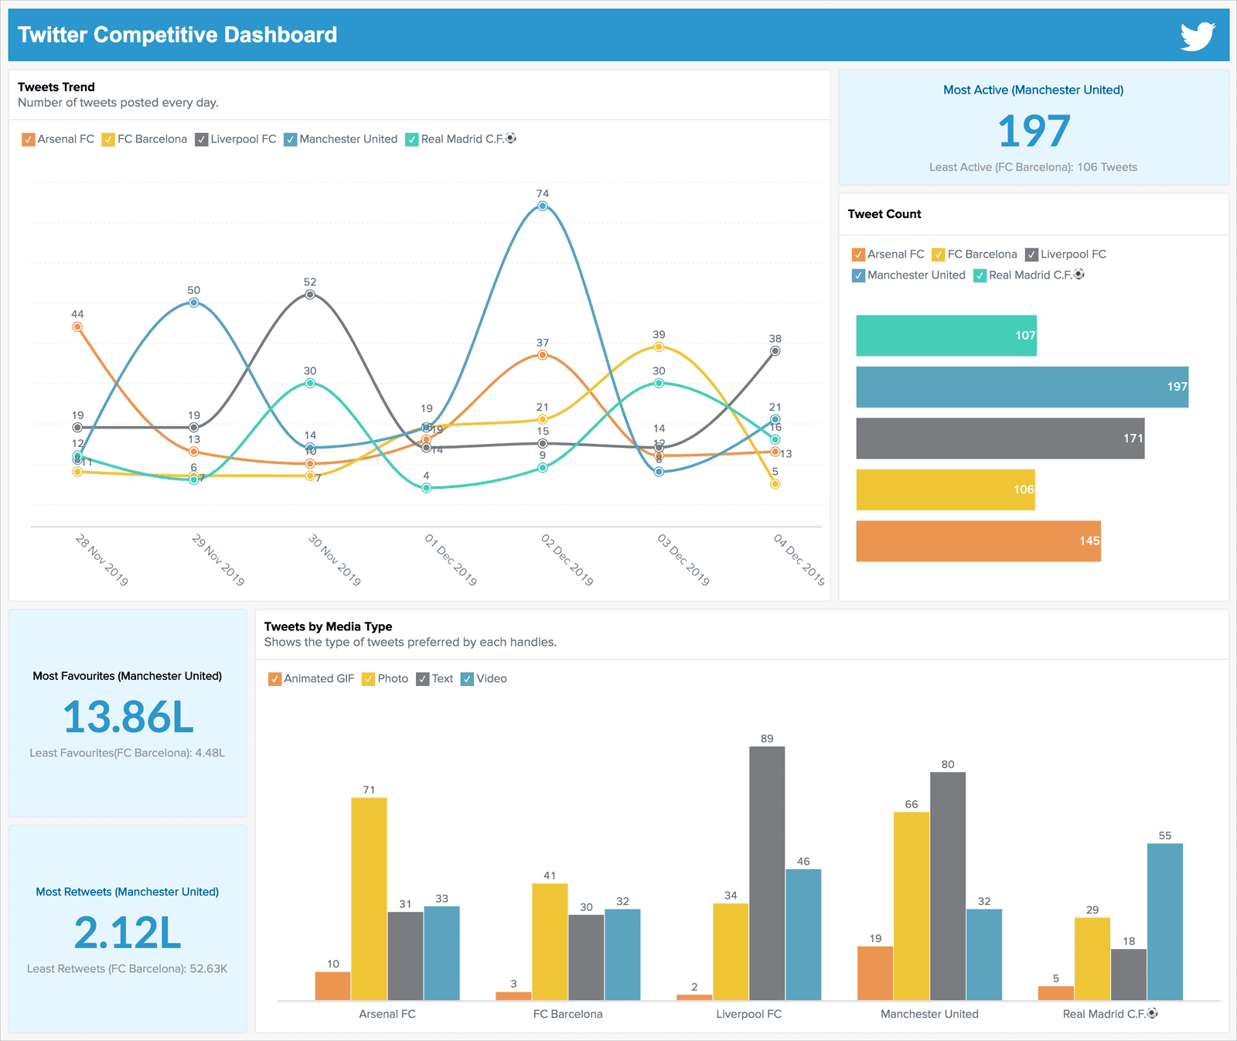Screen dimensions: 1237x1041
Task: Select the Liverpool FC 171 tweet count bar
Action: 1000,439
